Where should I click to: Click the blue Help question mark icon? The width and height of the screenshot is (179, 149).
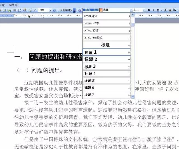pyautogui.click(x=54, y=10)
